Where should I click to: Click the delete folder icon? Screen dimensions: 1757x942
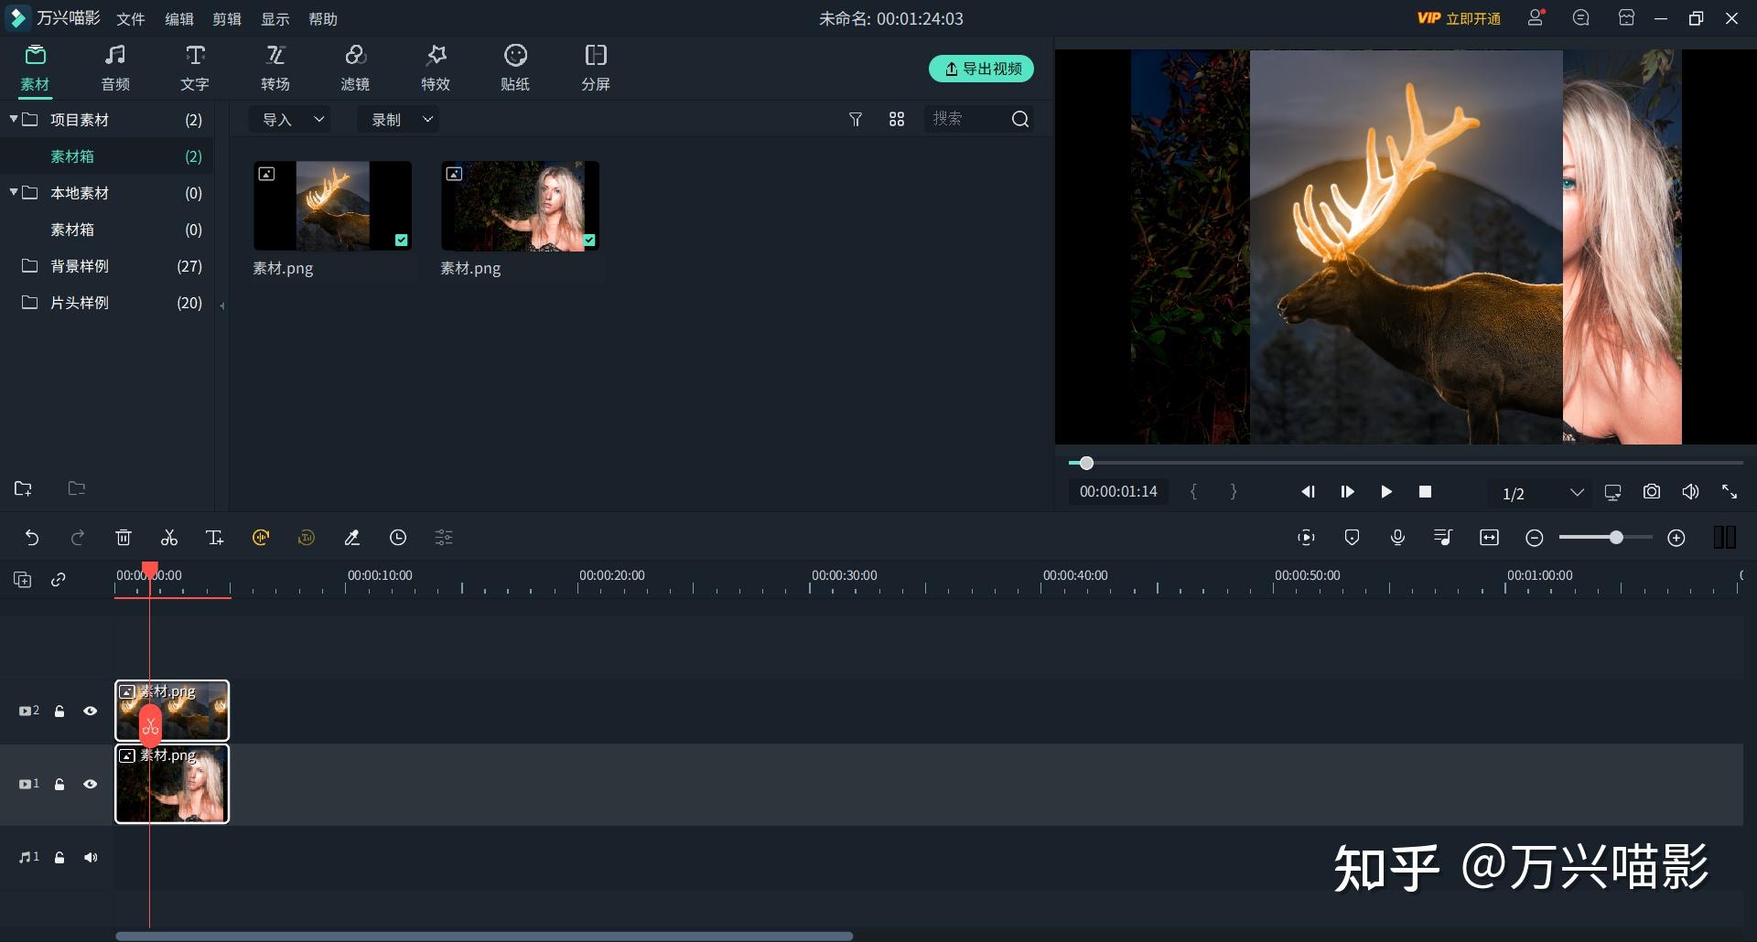click(77, 488)
